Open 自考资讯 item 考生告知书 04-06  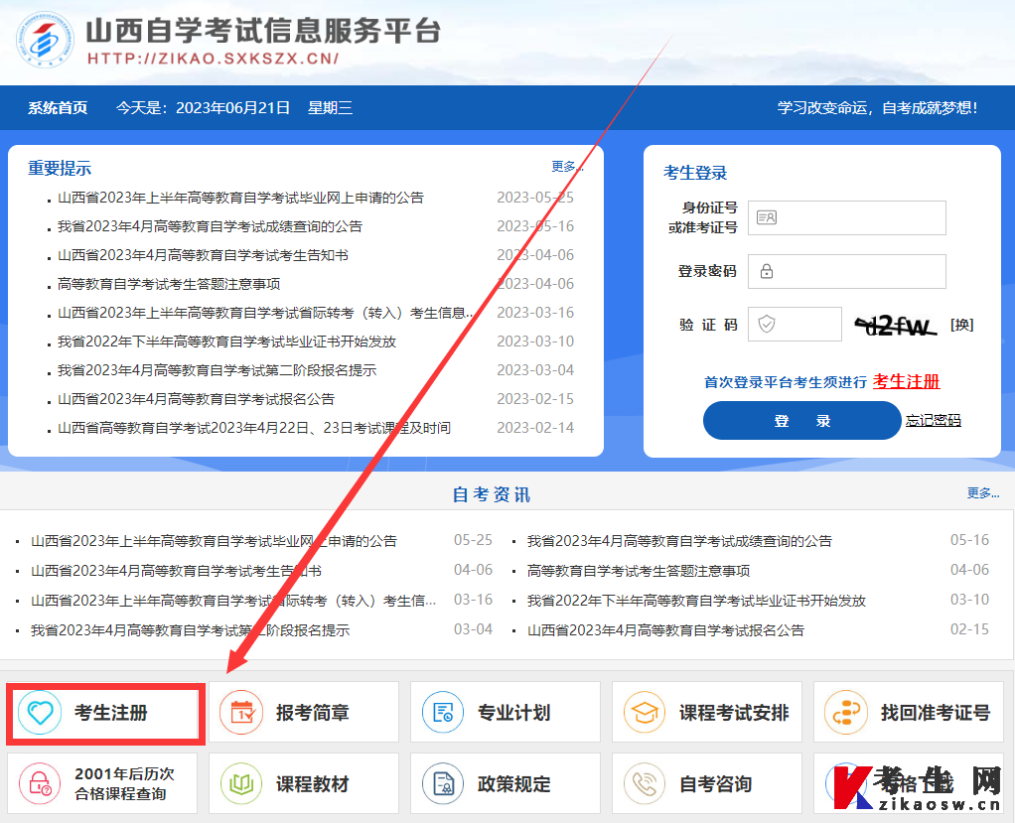coord(176,571)
